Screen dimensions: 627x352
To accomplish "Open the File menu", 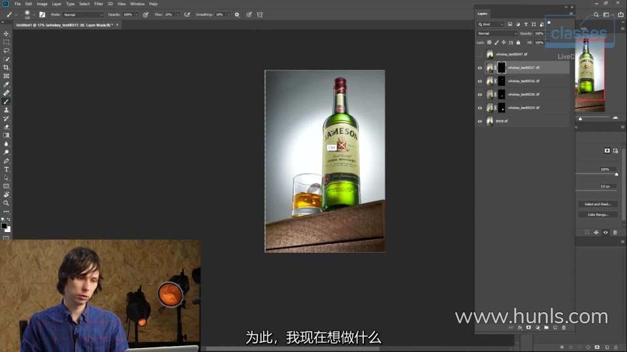I will pyautogui.click(x=18, y=4).
